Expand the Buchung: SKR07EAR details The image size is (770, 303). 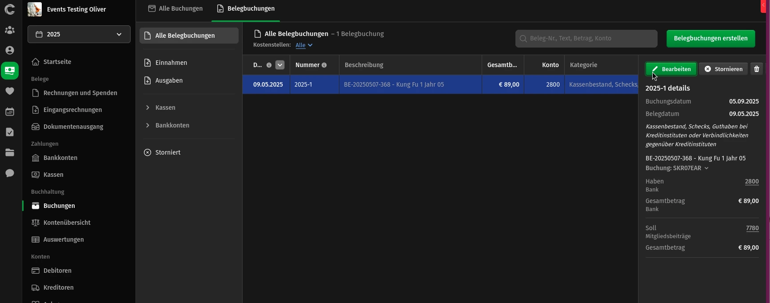click(x=677, y=168)
